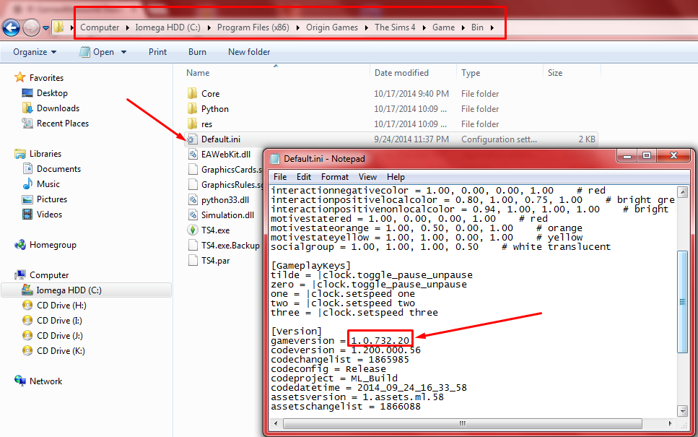This screenshot has width=698, height=437.
Task: Select the Default.ini file icon
Action: 192,139
